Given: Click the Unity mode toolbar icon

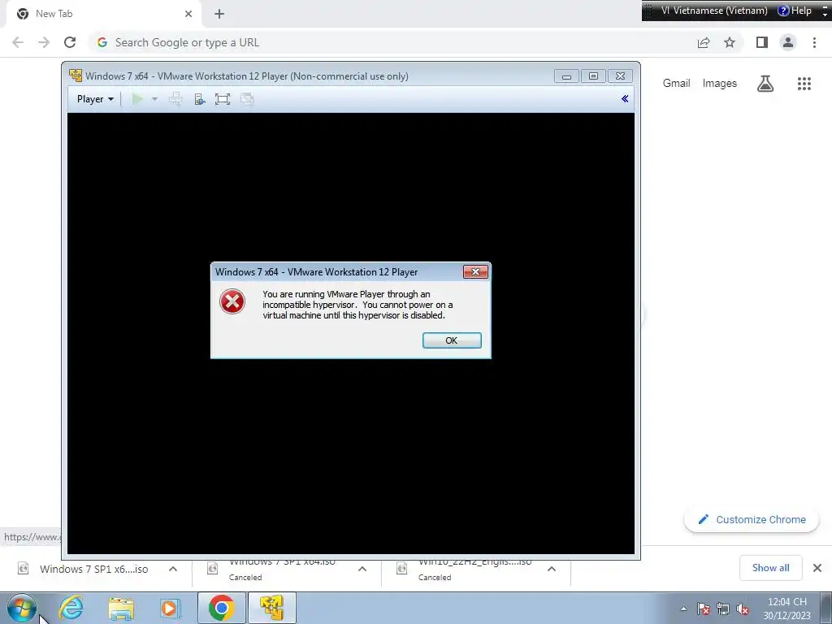Looking at the screenshot, I should pyautogui.click(x=247, y=98).
